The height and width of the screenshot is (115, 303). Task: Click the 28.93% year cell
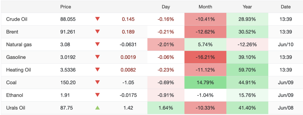click(247, 19)
